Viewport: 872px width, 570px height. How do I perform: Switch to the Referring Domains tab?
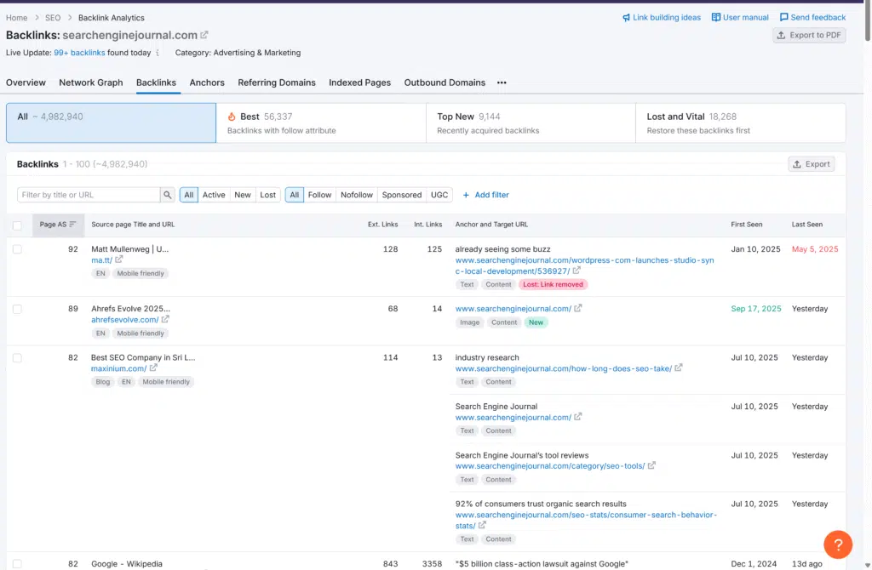[x=277, y=83]
